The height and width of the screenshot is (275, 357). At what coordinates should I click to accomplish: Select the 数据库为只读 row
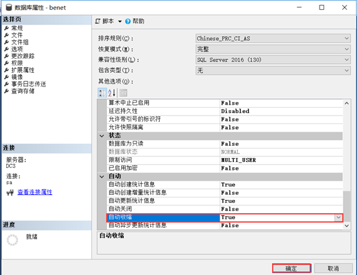(224, 144)
